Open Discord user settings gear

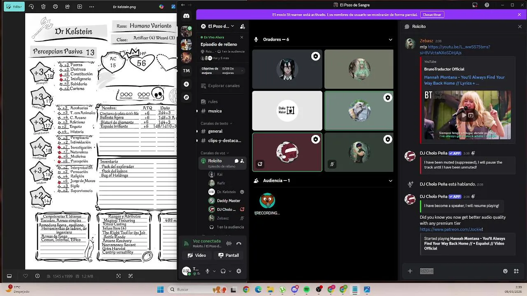pyautogui.click(x=239, y=271)
